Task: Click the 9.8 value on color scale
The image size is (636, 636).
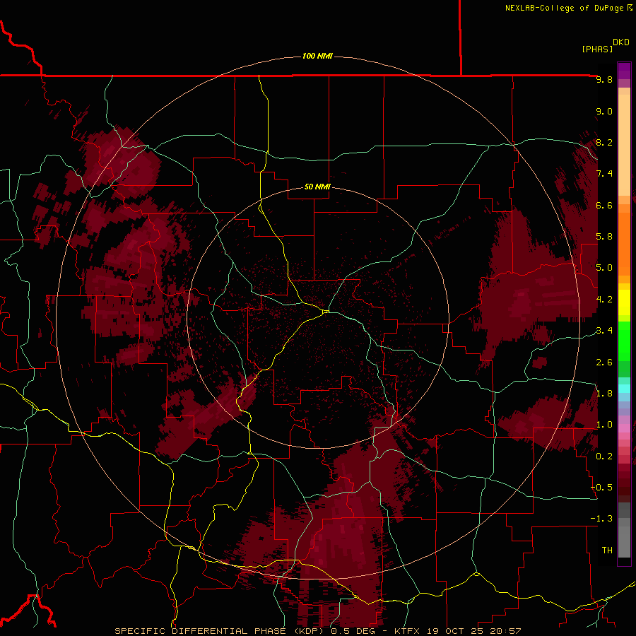Action: pyautogui.click(x=604, y=79)
